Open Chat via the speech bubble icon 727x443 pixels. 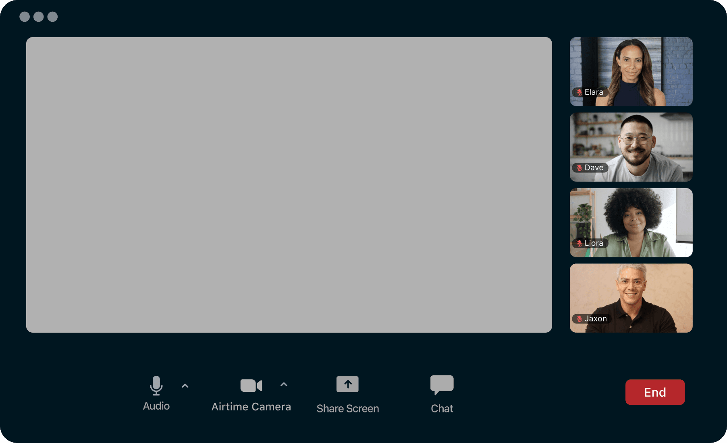442,384
